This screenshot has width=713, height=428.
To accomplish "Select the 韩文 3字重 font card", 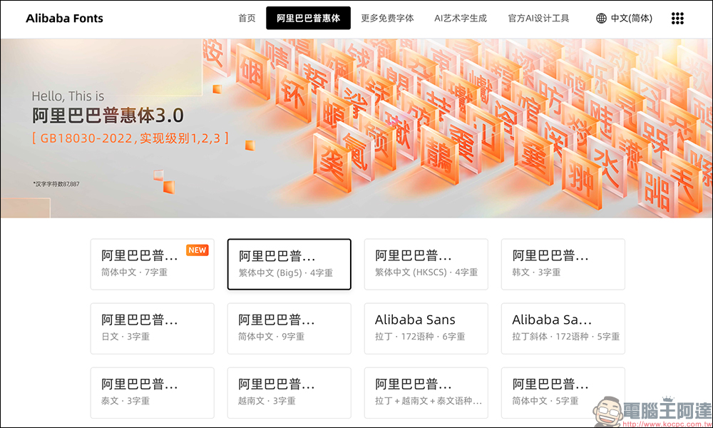I will coord(563,264).
